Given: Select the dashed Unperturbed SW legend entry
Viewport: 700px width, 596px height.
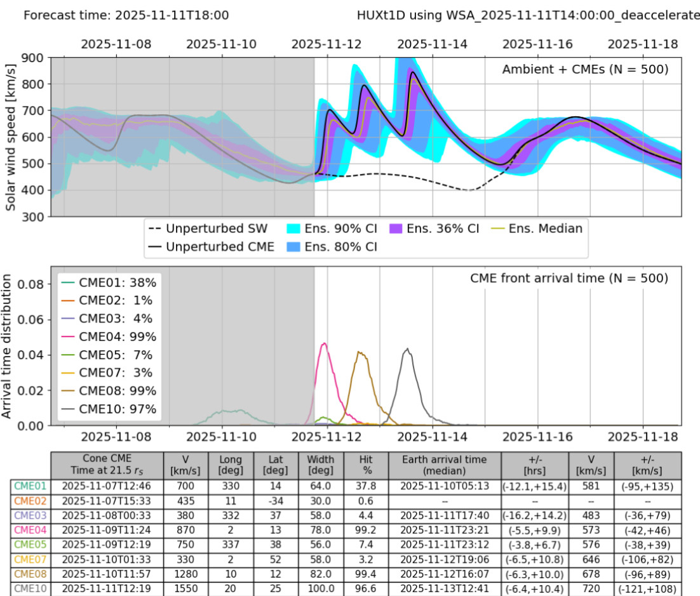Looking at the screenshot, I should tap(207, 229).
